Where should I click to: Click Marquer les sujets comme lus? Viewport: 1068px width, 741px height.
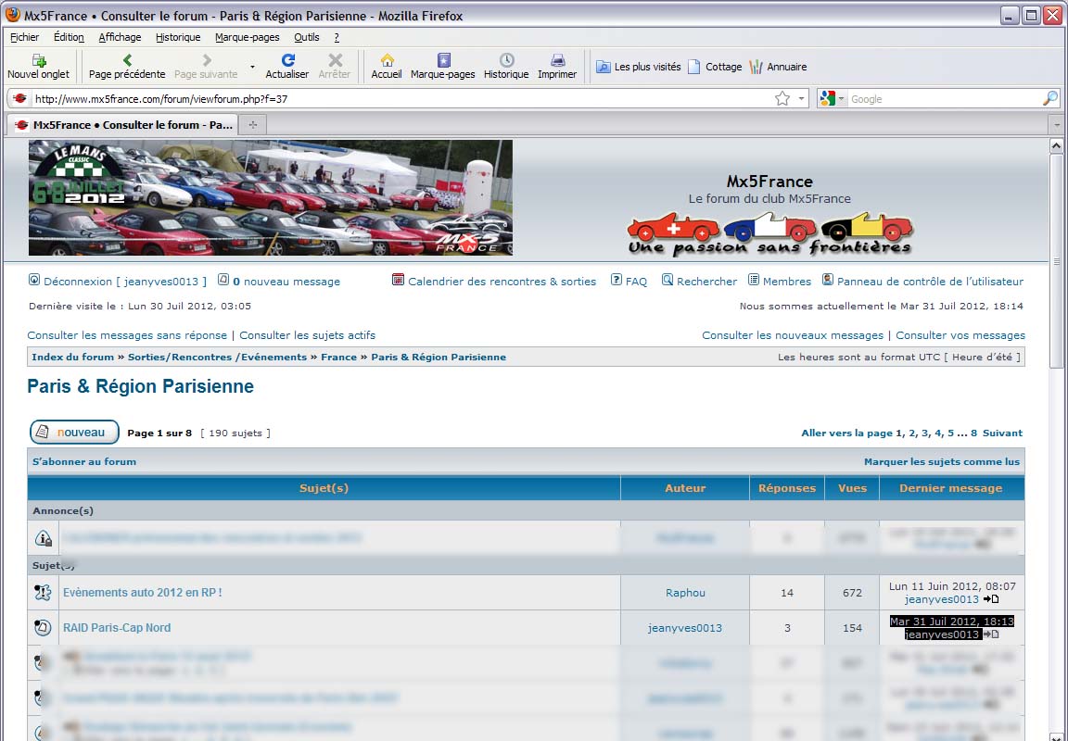[942, 461]
